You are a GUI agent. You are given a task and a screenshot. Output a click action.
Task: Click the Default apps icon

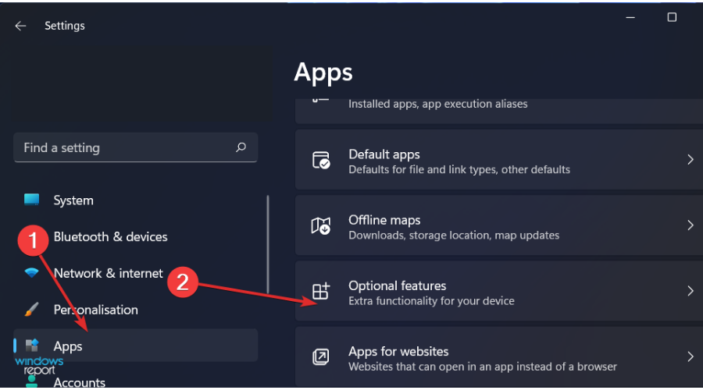tap(320, 161)
